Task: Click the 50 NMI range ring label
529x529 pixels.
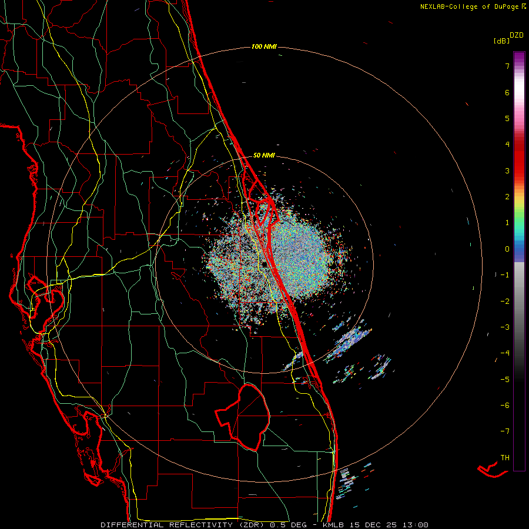Action: coord(264,155)
